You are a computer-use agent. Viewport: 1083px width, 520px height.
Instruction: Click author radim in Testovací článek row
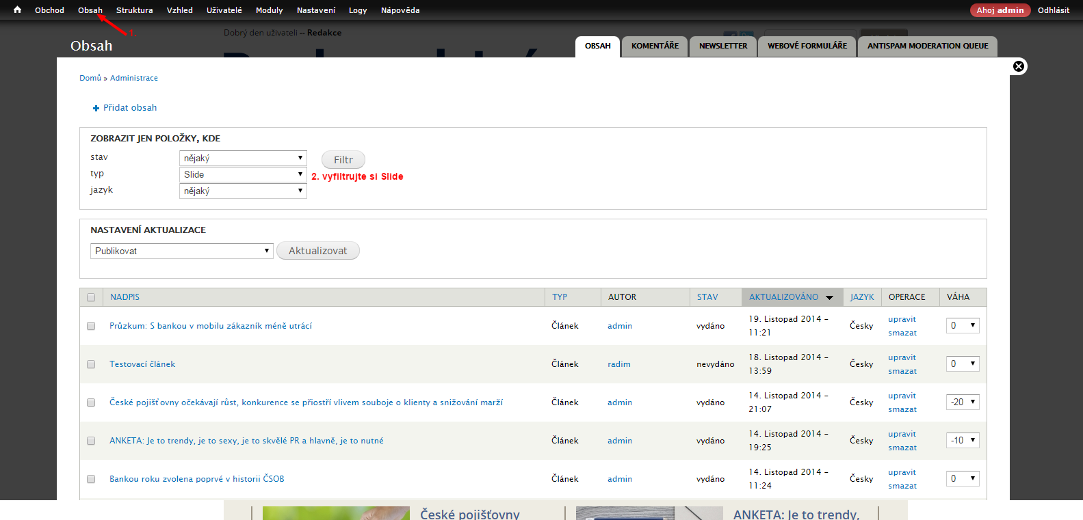pos(619,364)
